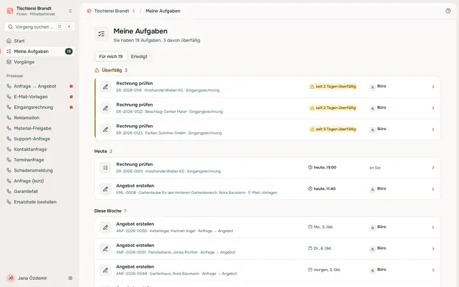Viewport: 459px width, 287px height.
Task: Open Vorgänge in the sidebar
Action: point(40,62)
